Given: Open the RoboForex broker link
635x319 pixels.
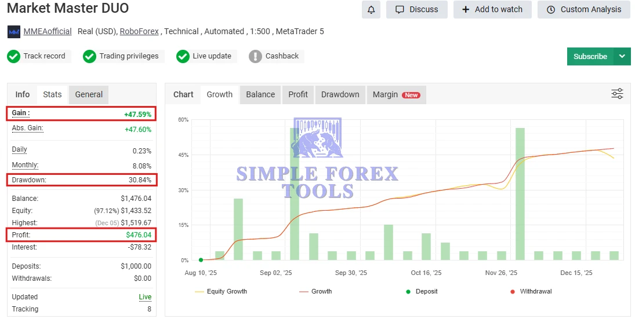Looking at the screenshot, I should pyautogui.click(x=139, y=31).
